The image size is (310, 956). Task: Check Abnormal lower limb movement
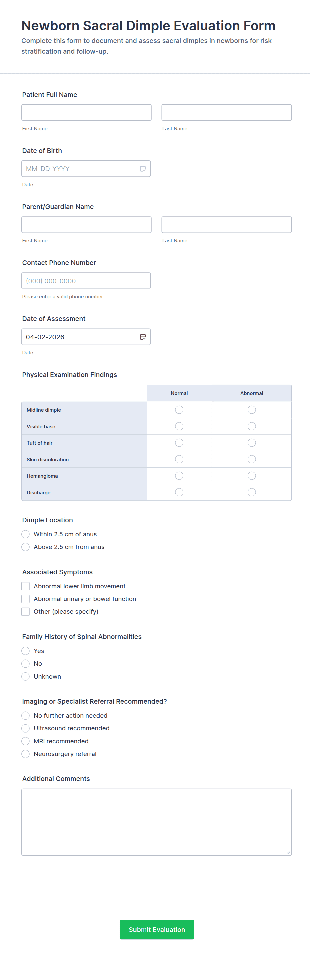click(26, 586)
